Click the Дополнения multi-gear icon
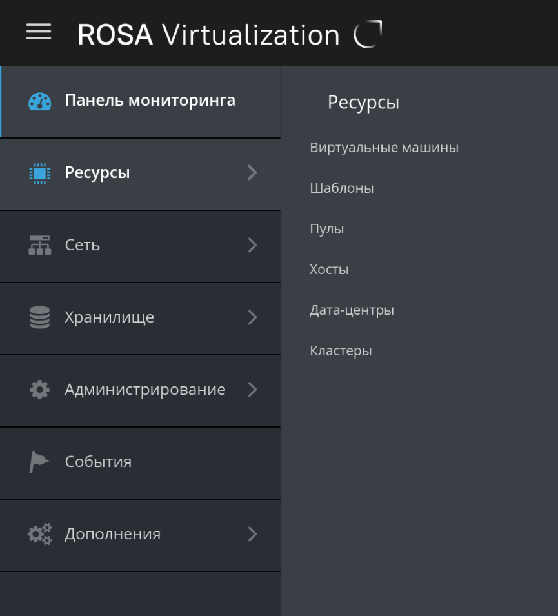Image resolution: width=558 pixels, height=616 pixels. (39, 534)
